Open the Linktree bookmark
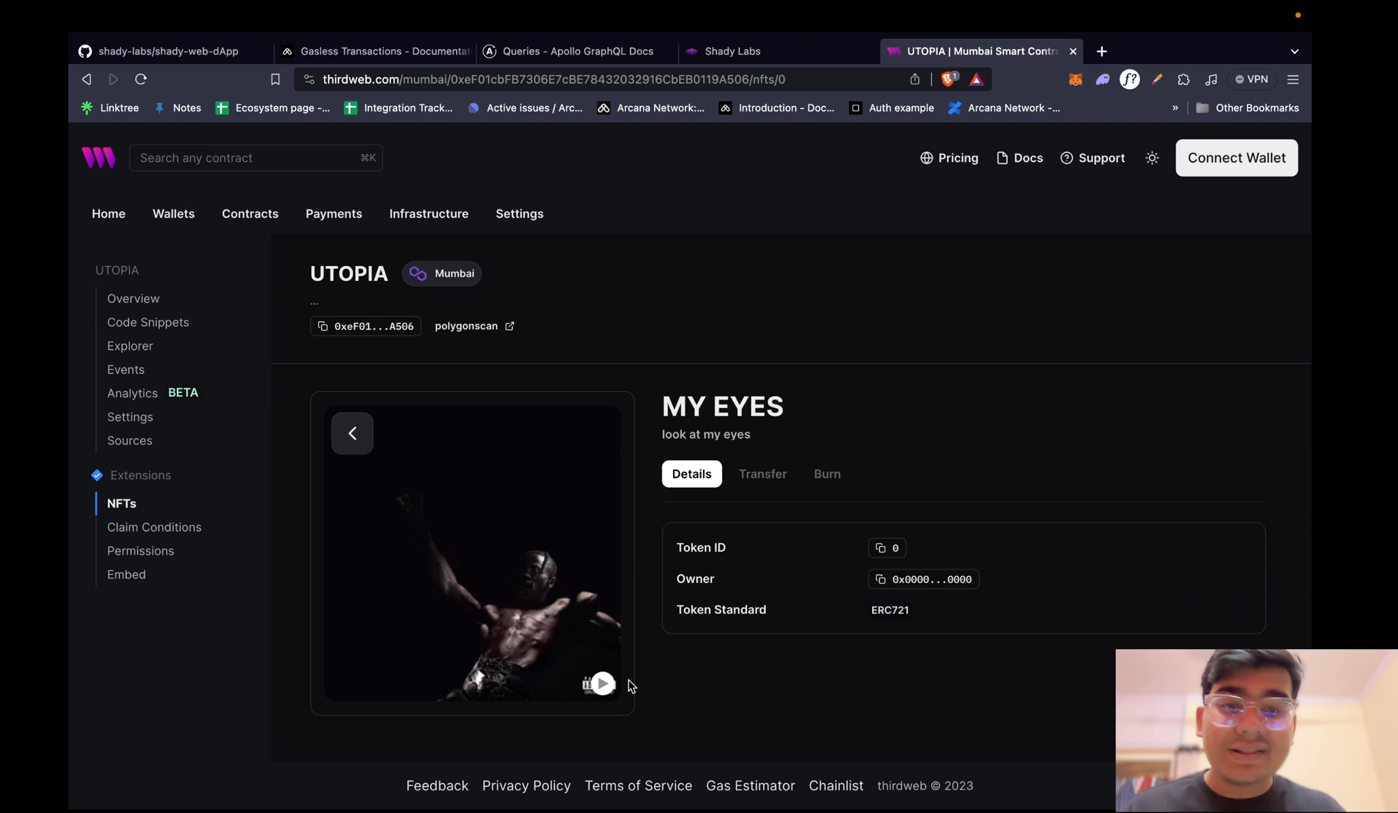The height and width of the screenshot is (813, 1398). tap(110, 108)
